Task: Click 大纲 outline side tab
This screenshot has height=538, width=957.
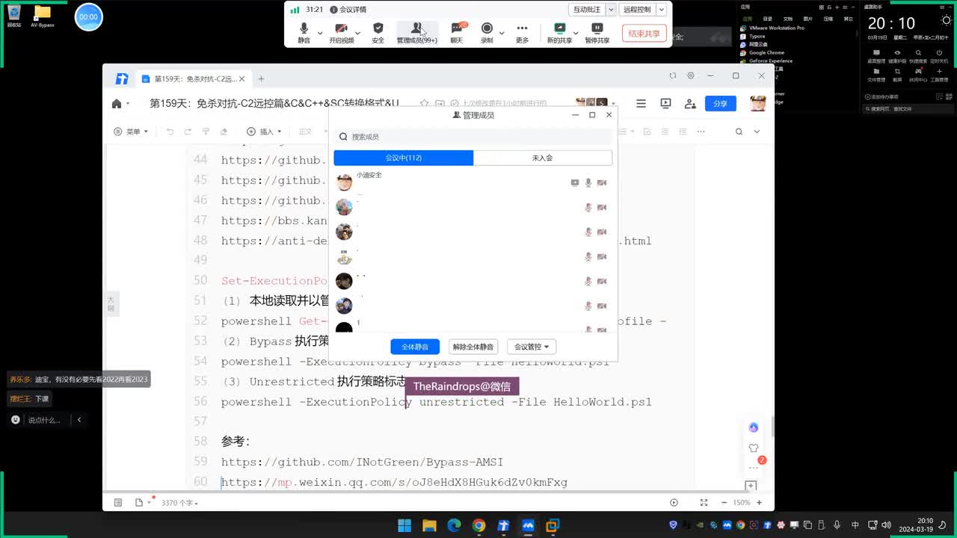Action: (111, 303)
